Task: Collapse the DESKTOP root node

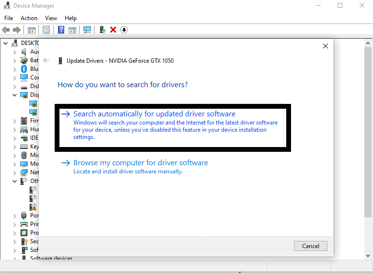Action: click(x=5, y=44)
